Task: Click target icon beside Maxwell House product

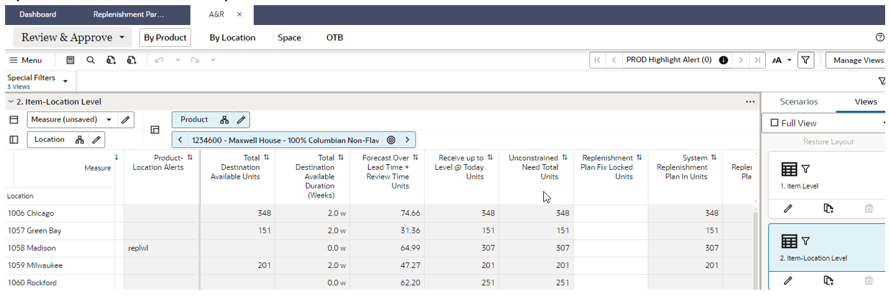Action: [x=391, y=139]
